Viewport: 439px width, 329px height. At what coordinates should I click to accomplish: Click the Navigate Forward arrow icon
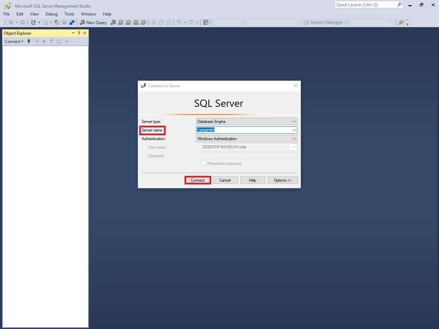(23, 22)
